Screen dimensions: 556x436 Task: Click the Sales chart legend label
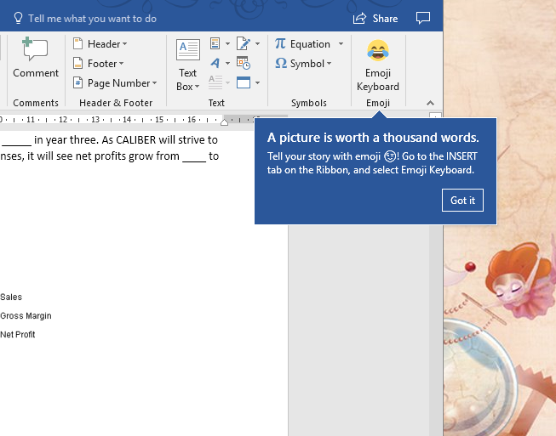(x=11, y=297)
